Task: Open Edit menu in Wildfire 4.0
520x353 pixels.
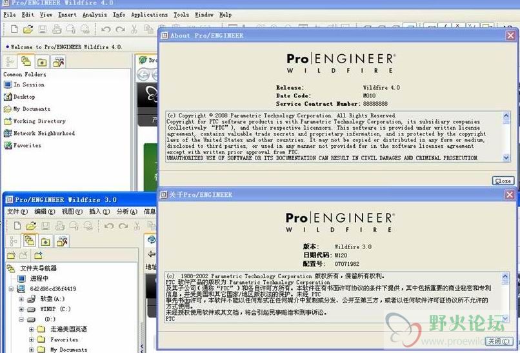Action: [x=28, y=15]
